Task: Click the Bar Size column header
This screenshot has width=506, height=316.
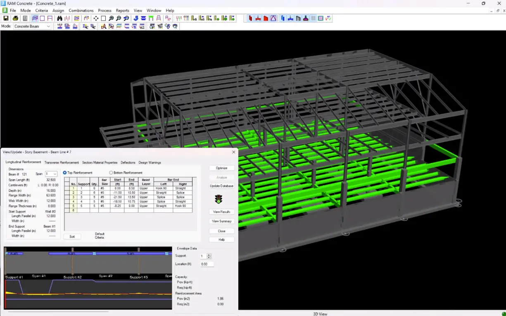Action: tap(105, 182)
